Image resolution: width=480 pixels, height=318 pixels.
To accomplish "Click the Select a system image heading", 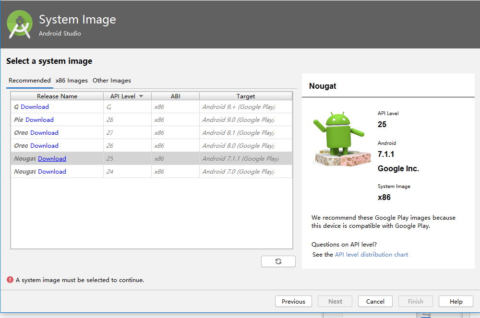I will pyautogui.click(x=49, y=61).
